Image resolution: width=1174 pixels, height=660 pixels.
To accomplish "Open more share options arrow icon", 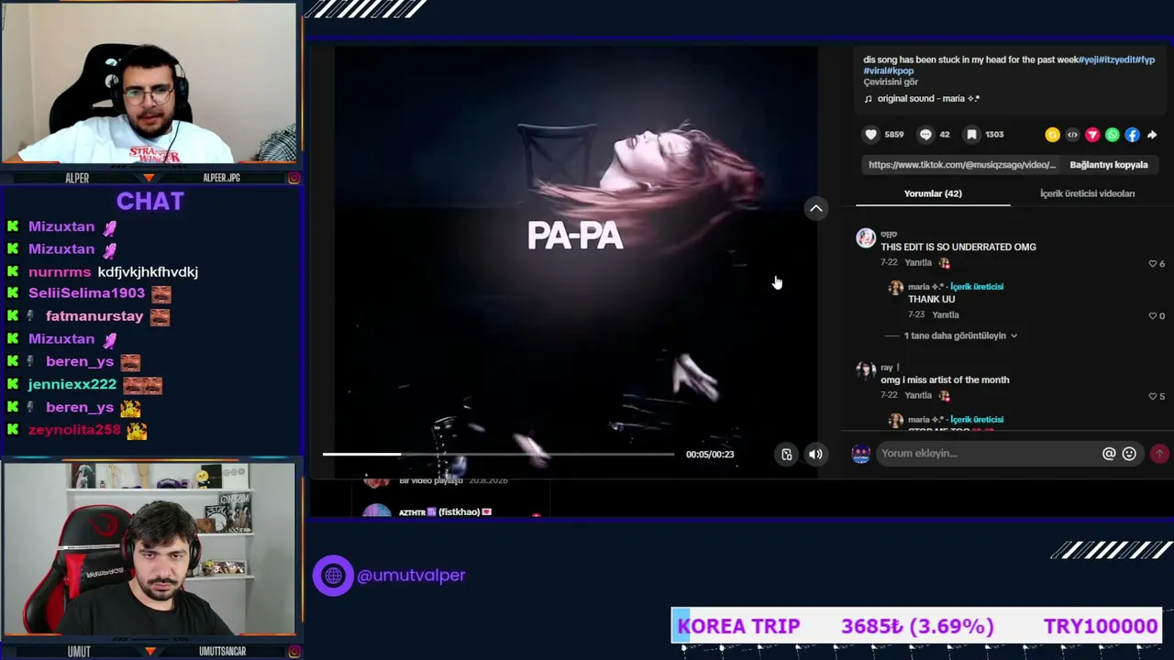I will pos(1152,135).
